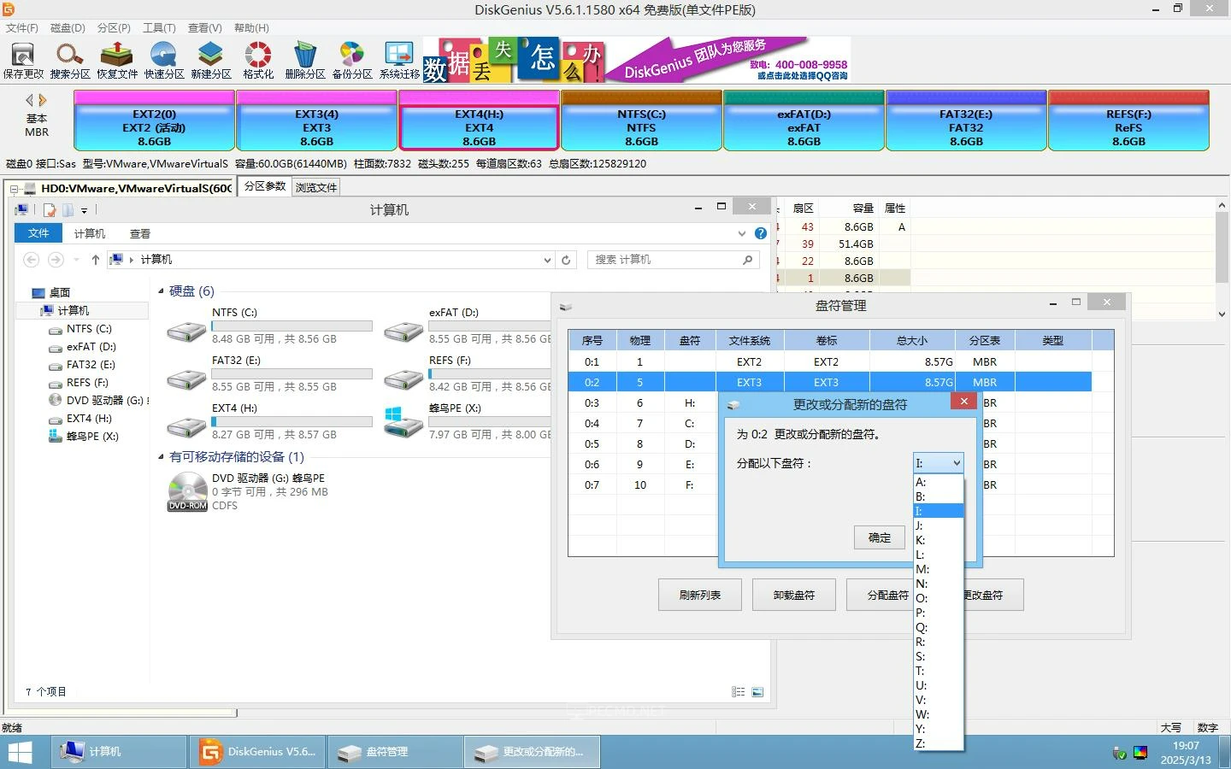Click the 卸载盘符 button
Screen dimensions: 1231x769
coord(794,595)
